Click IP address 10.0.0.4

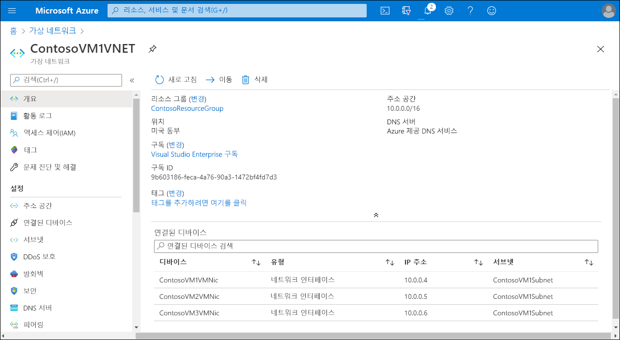[x=416, y=280]
